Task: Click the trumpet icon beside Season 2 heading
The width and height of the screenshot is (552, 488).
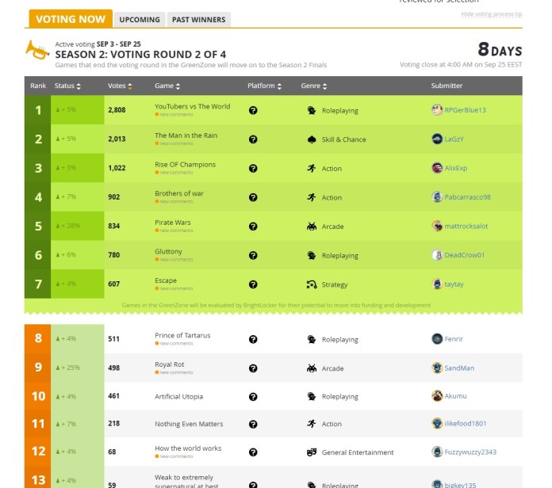Action: (x=37, y=50)
